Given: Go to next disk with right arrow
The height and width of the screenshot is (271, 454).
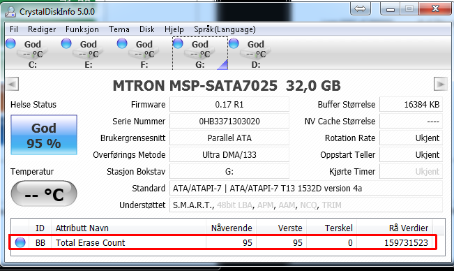Looking at the screenshot, I should 440,84.
